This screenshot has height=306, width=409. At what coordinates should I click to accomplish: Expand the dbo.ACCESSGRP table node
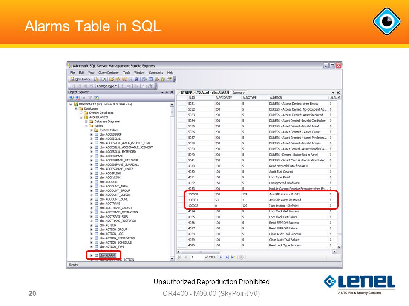click(91, 135)
